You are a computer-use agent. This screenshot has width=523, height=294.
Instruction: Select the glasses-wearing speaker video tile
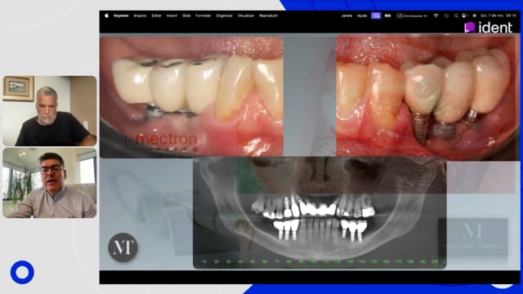50,183
